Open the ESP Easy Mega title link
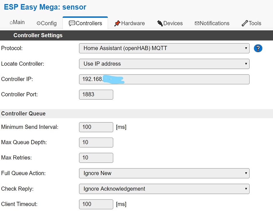This screenshot has height=215, width=273. pyautogui.click(x=45, y=7)
